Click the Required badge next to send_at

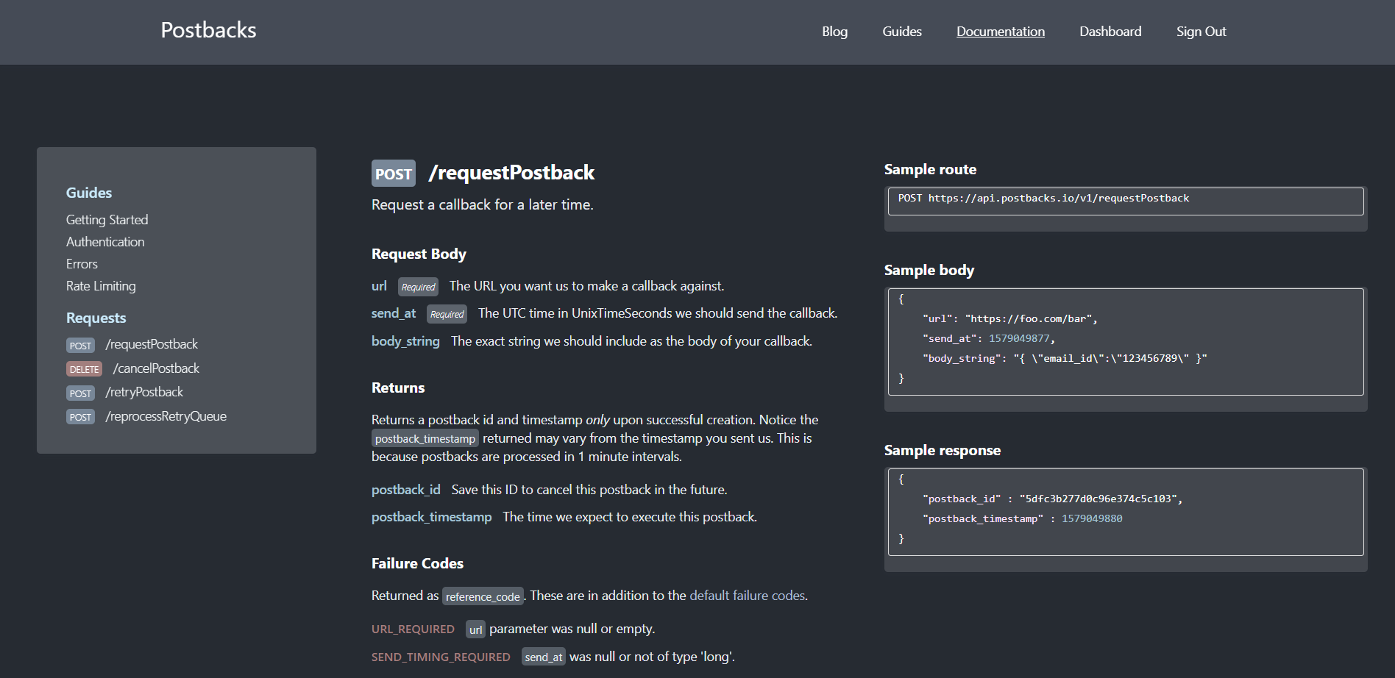(447, 314)
